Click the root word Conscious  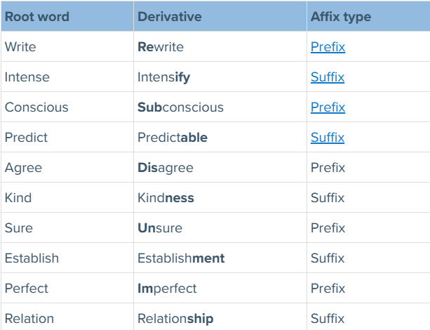[36, 107]
